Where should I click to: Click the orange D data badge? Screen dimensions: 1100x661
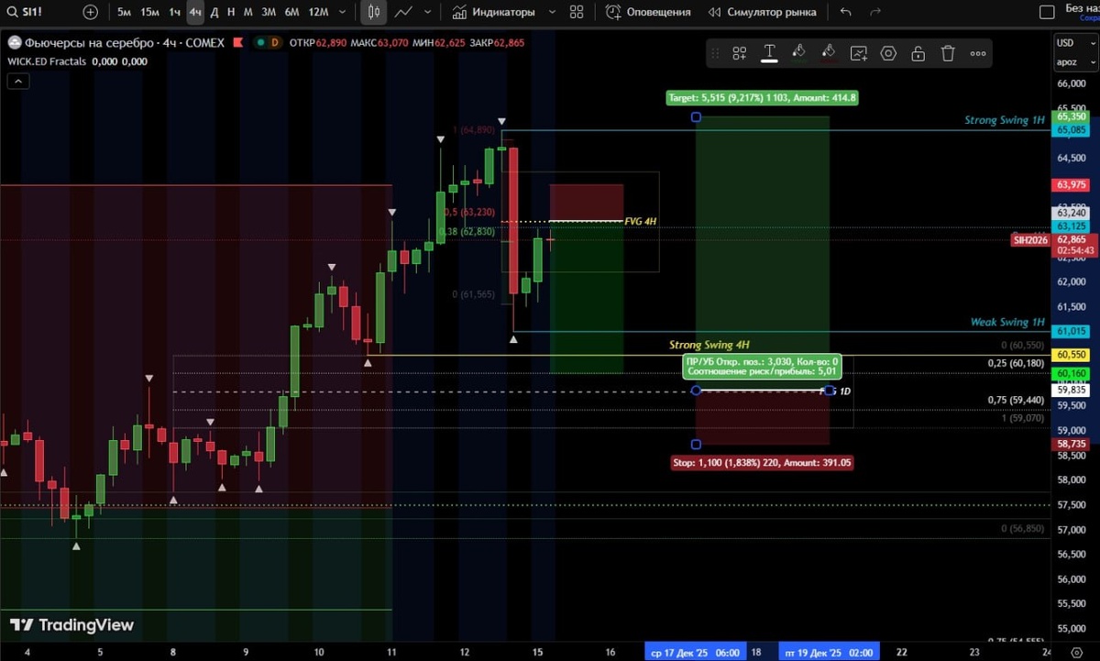coord(274,43)
